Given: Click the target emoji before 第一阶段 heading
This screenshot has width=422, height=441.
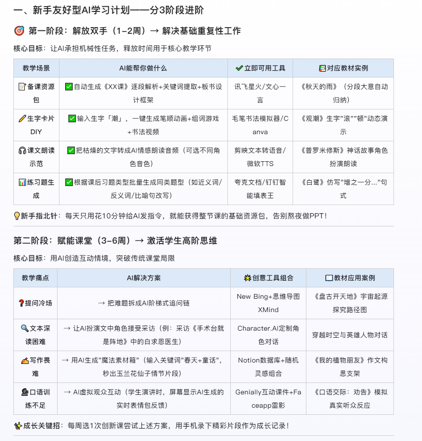Looking at the screenshot, I should pyautogui.click(x=20, y=31).
